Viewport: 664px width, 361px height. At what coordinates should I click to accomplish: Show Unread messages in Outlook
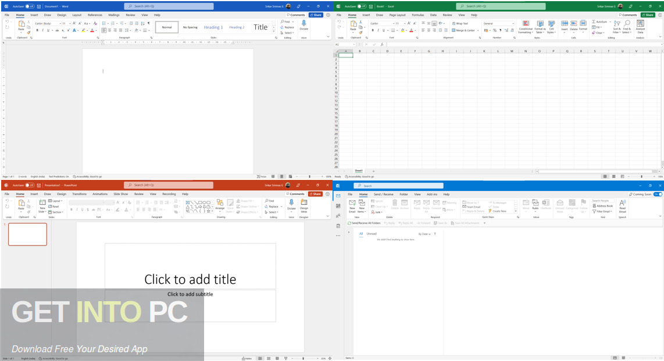click(x=372, y=234)
